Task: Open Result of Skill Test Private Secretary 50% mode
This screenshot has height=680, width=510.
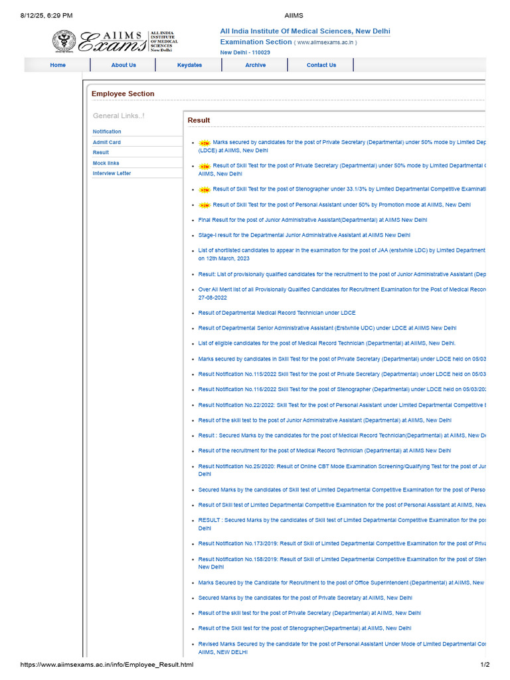Action: [342, 169]
